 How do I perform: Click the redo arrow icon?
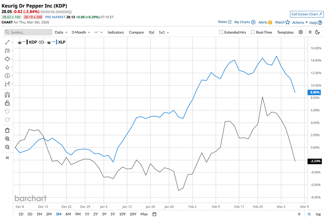(7, 120)
